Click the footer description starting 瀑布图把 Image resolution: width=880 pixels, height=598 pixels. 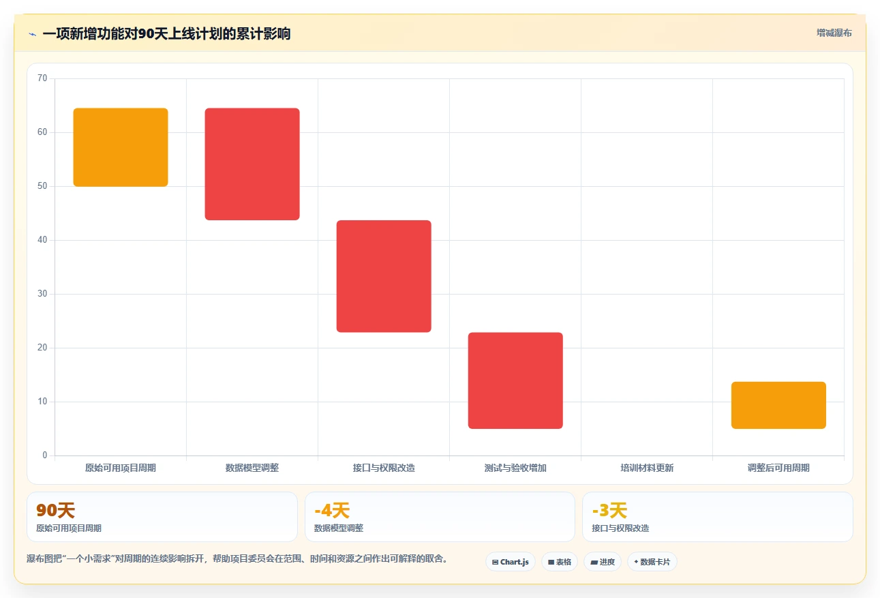238,558
